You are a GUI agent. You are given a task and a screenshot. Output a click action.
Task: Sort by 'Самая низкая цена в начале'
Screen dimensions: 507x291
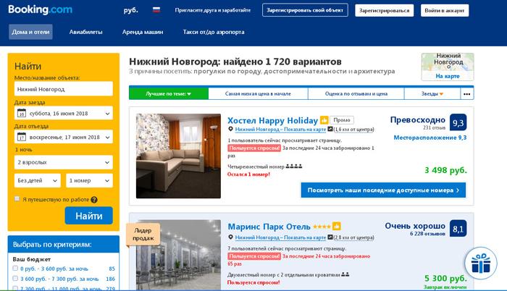click(x=258, y=93)
